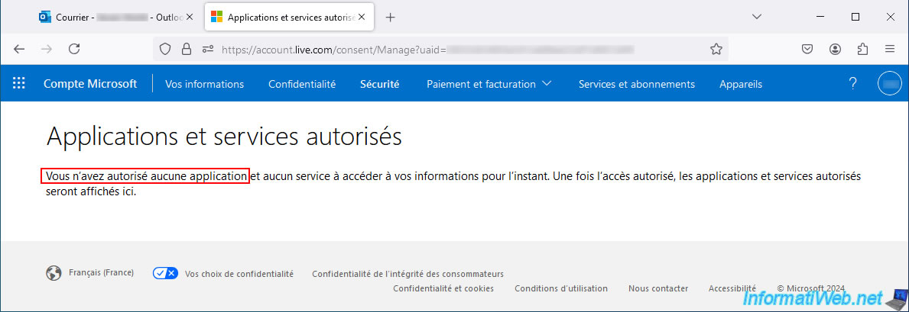Open the Microsoft apps grid launcher
The height and width of the screenshot is (312, 909).
19,83
